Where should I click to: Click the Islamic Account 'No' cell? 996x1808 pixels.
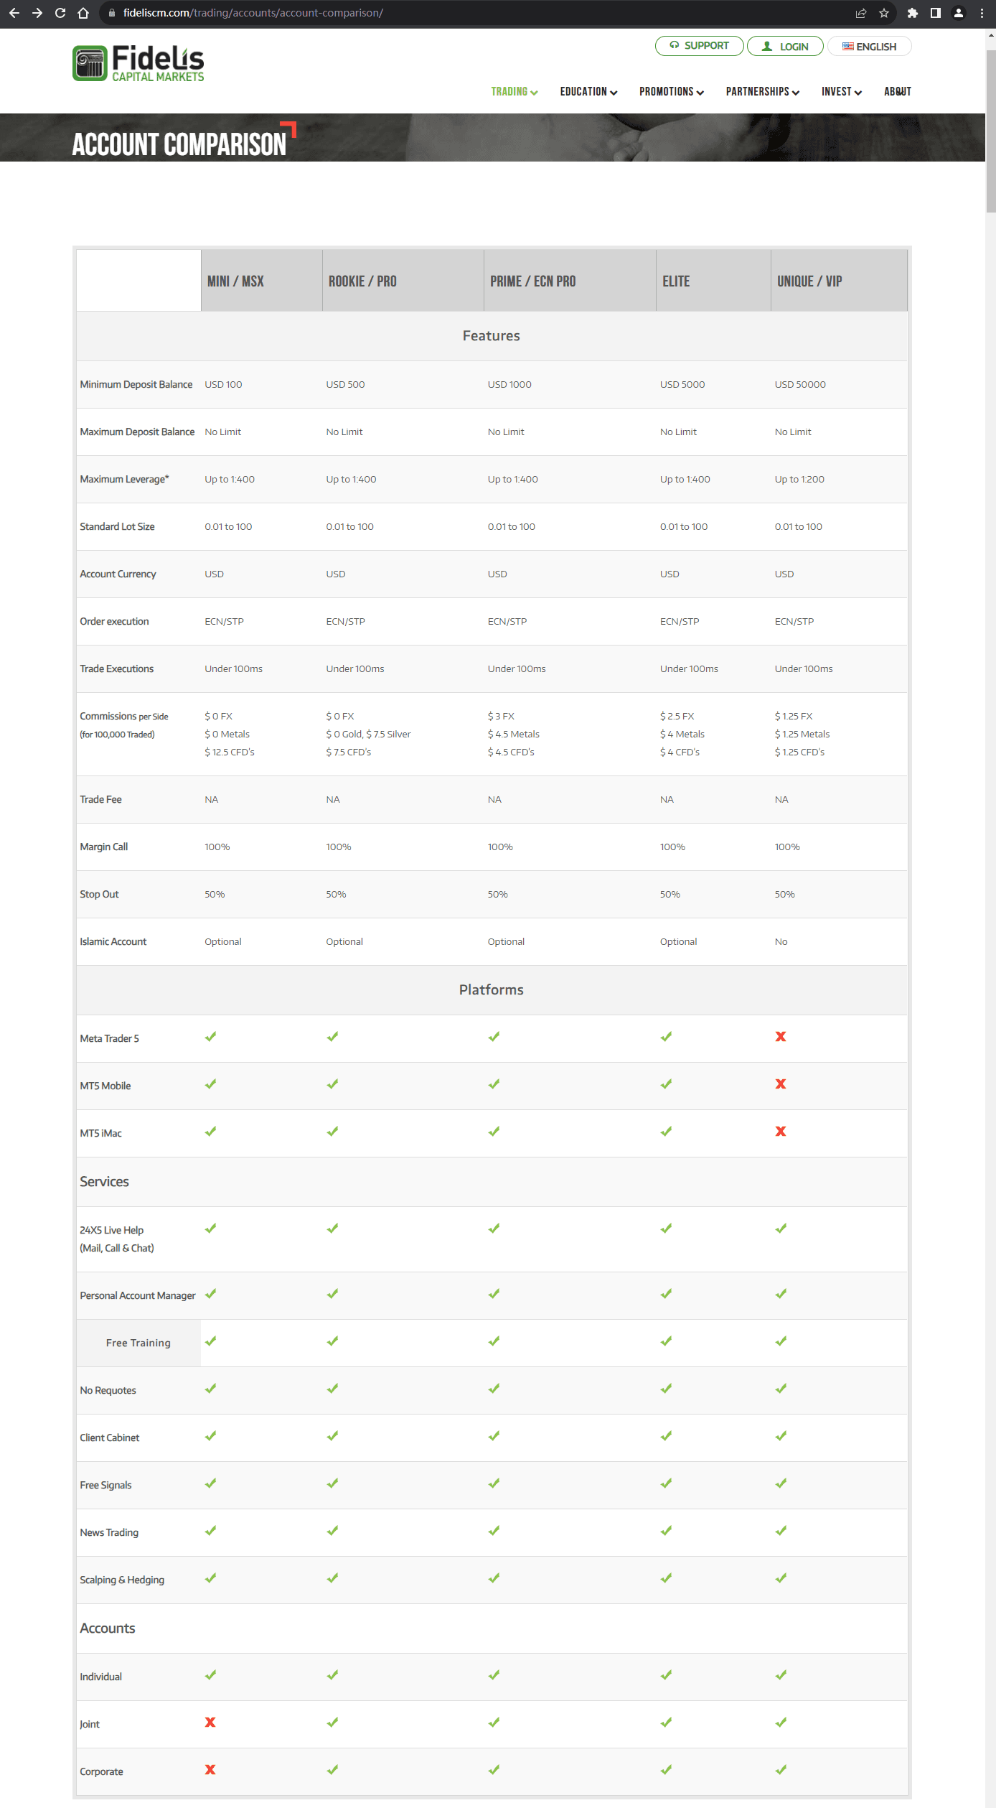pos(781,942)
